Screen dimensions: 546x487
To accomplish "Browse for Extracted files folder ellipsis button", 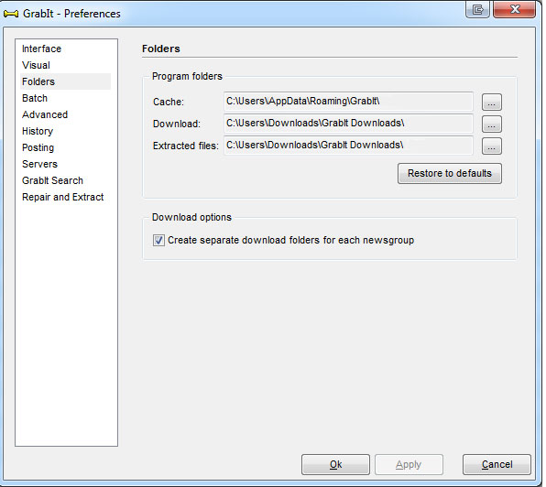I will (491, 146).
